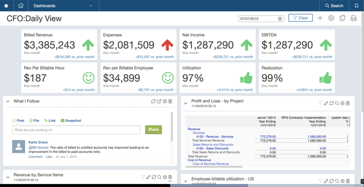Refresh the What I Follow panel
The image size is (364, 187).
tap(153, 102)
